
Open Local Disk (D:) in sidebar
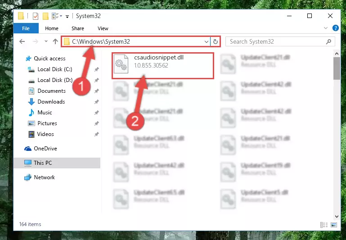tap(50, 80)
